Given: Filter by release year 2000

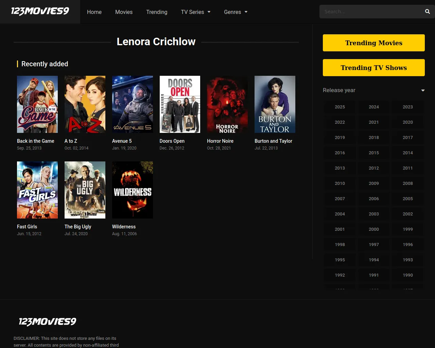Looking at the screenshot, I should pyautogui.click(x=374, y=229).
